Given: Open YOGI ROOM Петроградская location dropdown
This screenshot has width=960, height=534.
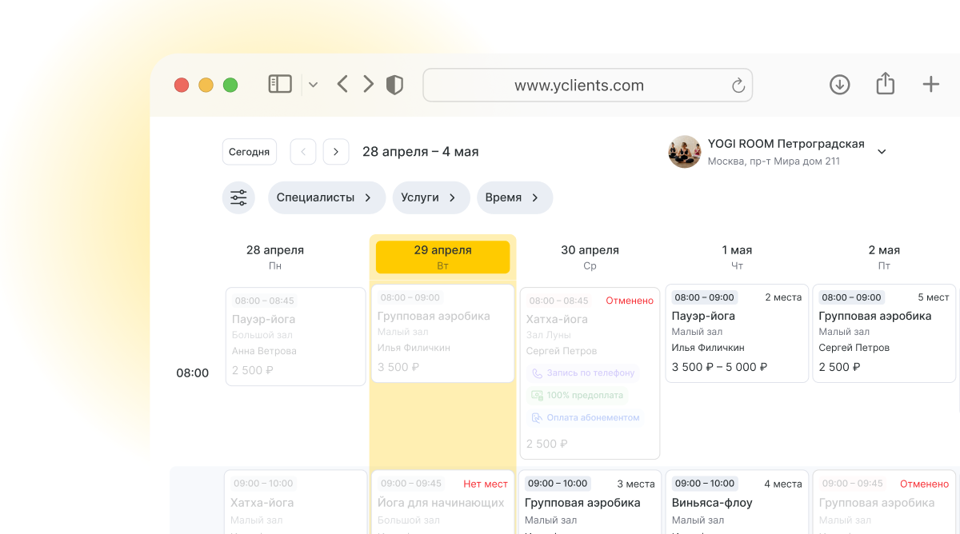Looking at the screenshot, I should pos(882,152).
